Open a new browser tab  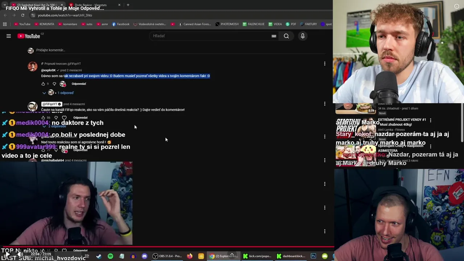click(x=128, y=5)
